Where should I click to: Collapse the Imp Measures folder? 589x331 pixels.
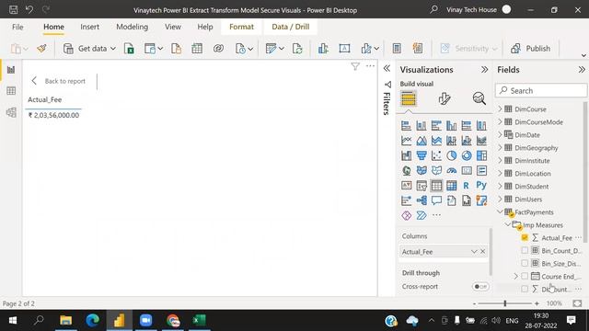508,224
